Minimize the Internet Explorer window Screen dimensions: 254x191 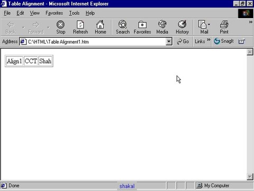[x=236, y=4]
